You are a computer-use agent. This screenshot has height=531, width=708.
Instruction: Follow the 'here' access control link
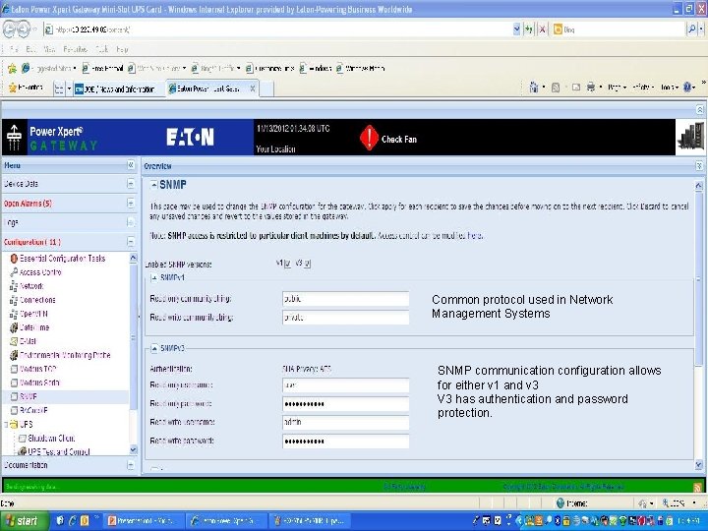(x=475, y=236)
